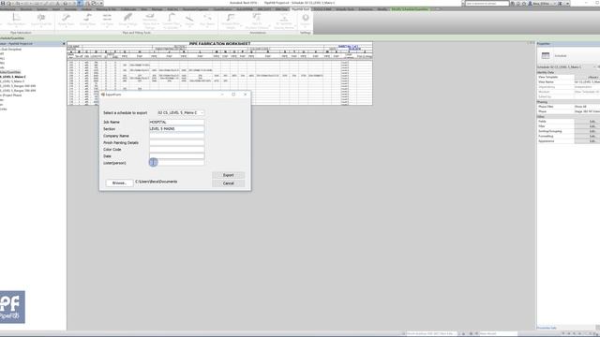Minimize the ExportForm dialog
Image resolution: width=600 pixels, height=337 pixels.
[x=222, y=95]
